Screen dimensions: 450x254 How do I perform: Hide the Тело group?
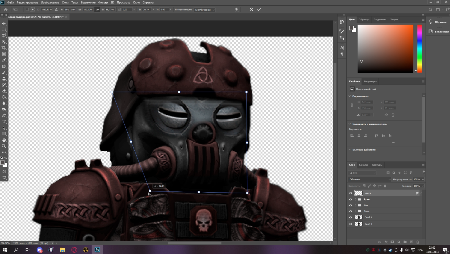[351, 211]
